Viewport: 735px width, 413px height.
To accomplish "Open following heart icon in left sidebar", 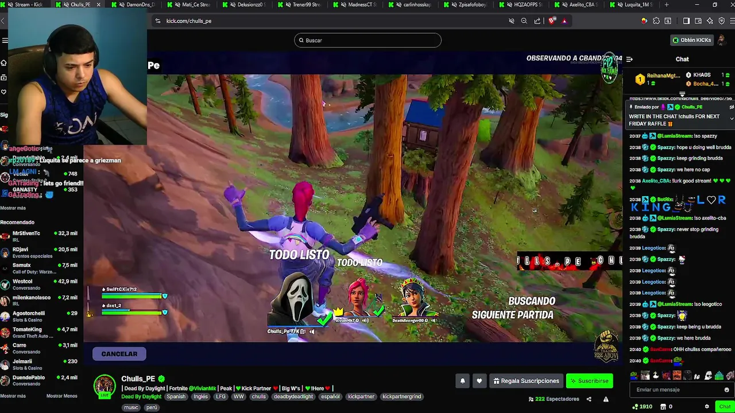I will [x=3, y=92].
